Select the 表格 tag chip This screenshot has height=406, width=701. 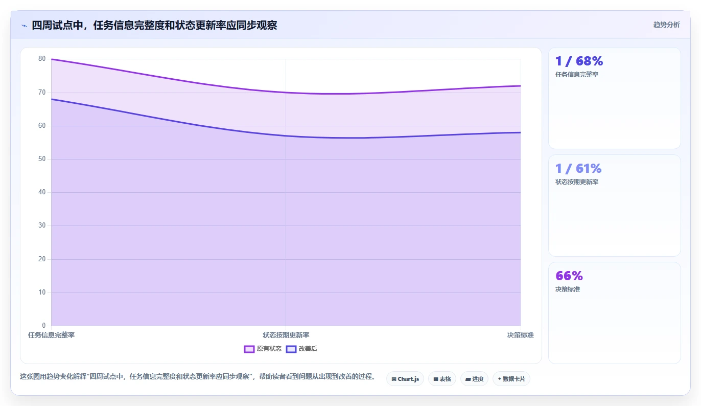point(442,379)
